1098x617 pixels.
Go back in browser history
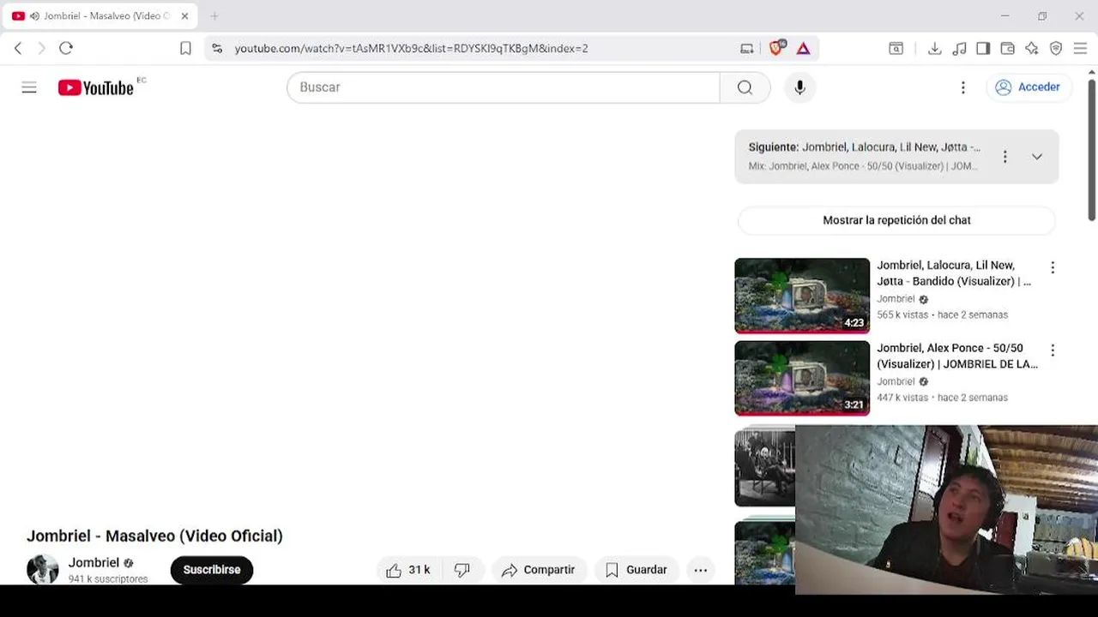(x=18, y=48)
